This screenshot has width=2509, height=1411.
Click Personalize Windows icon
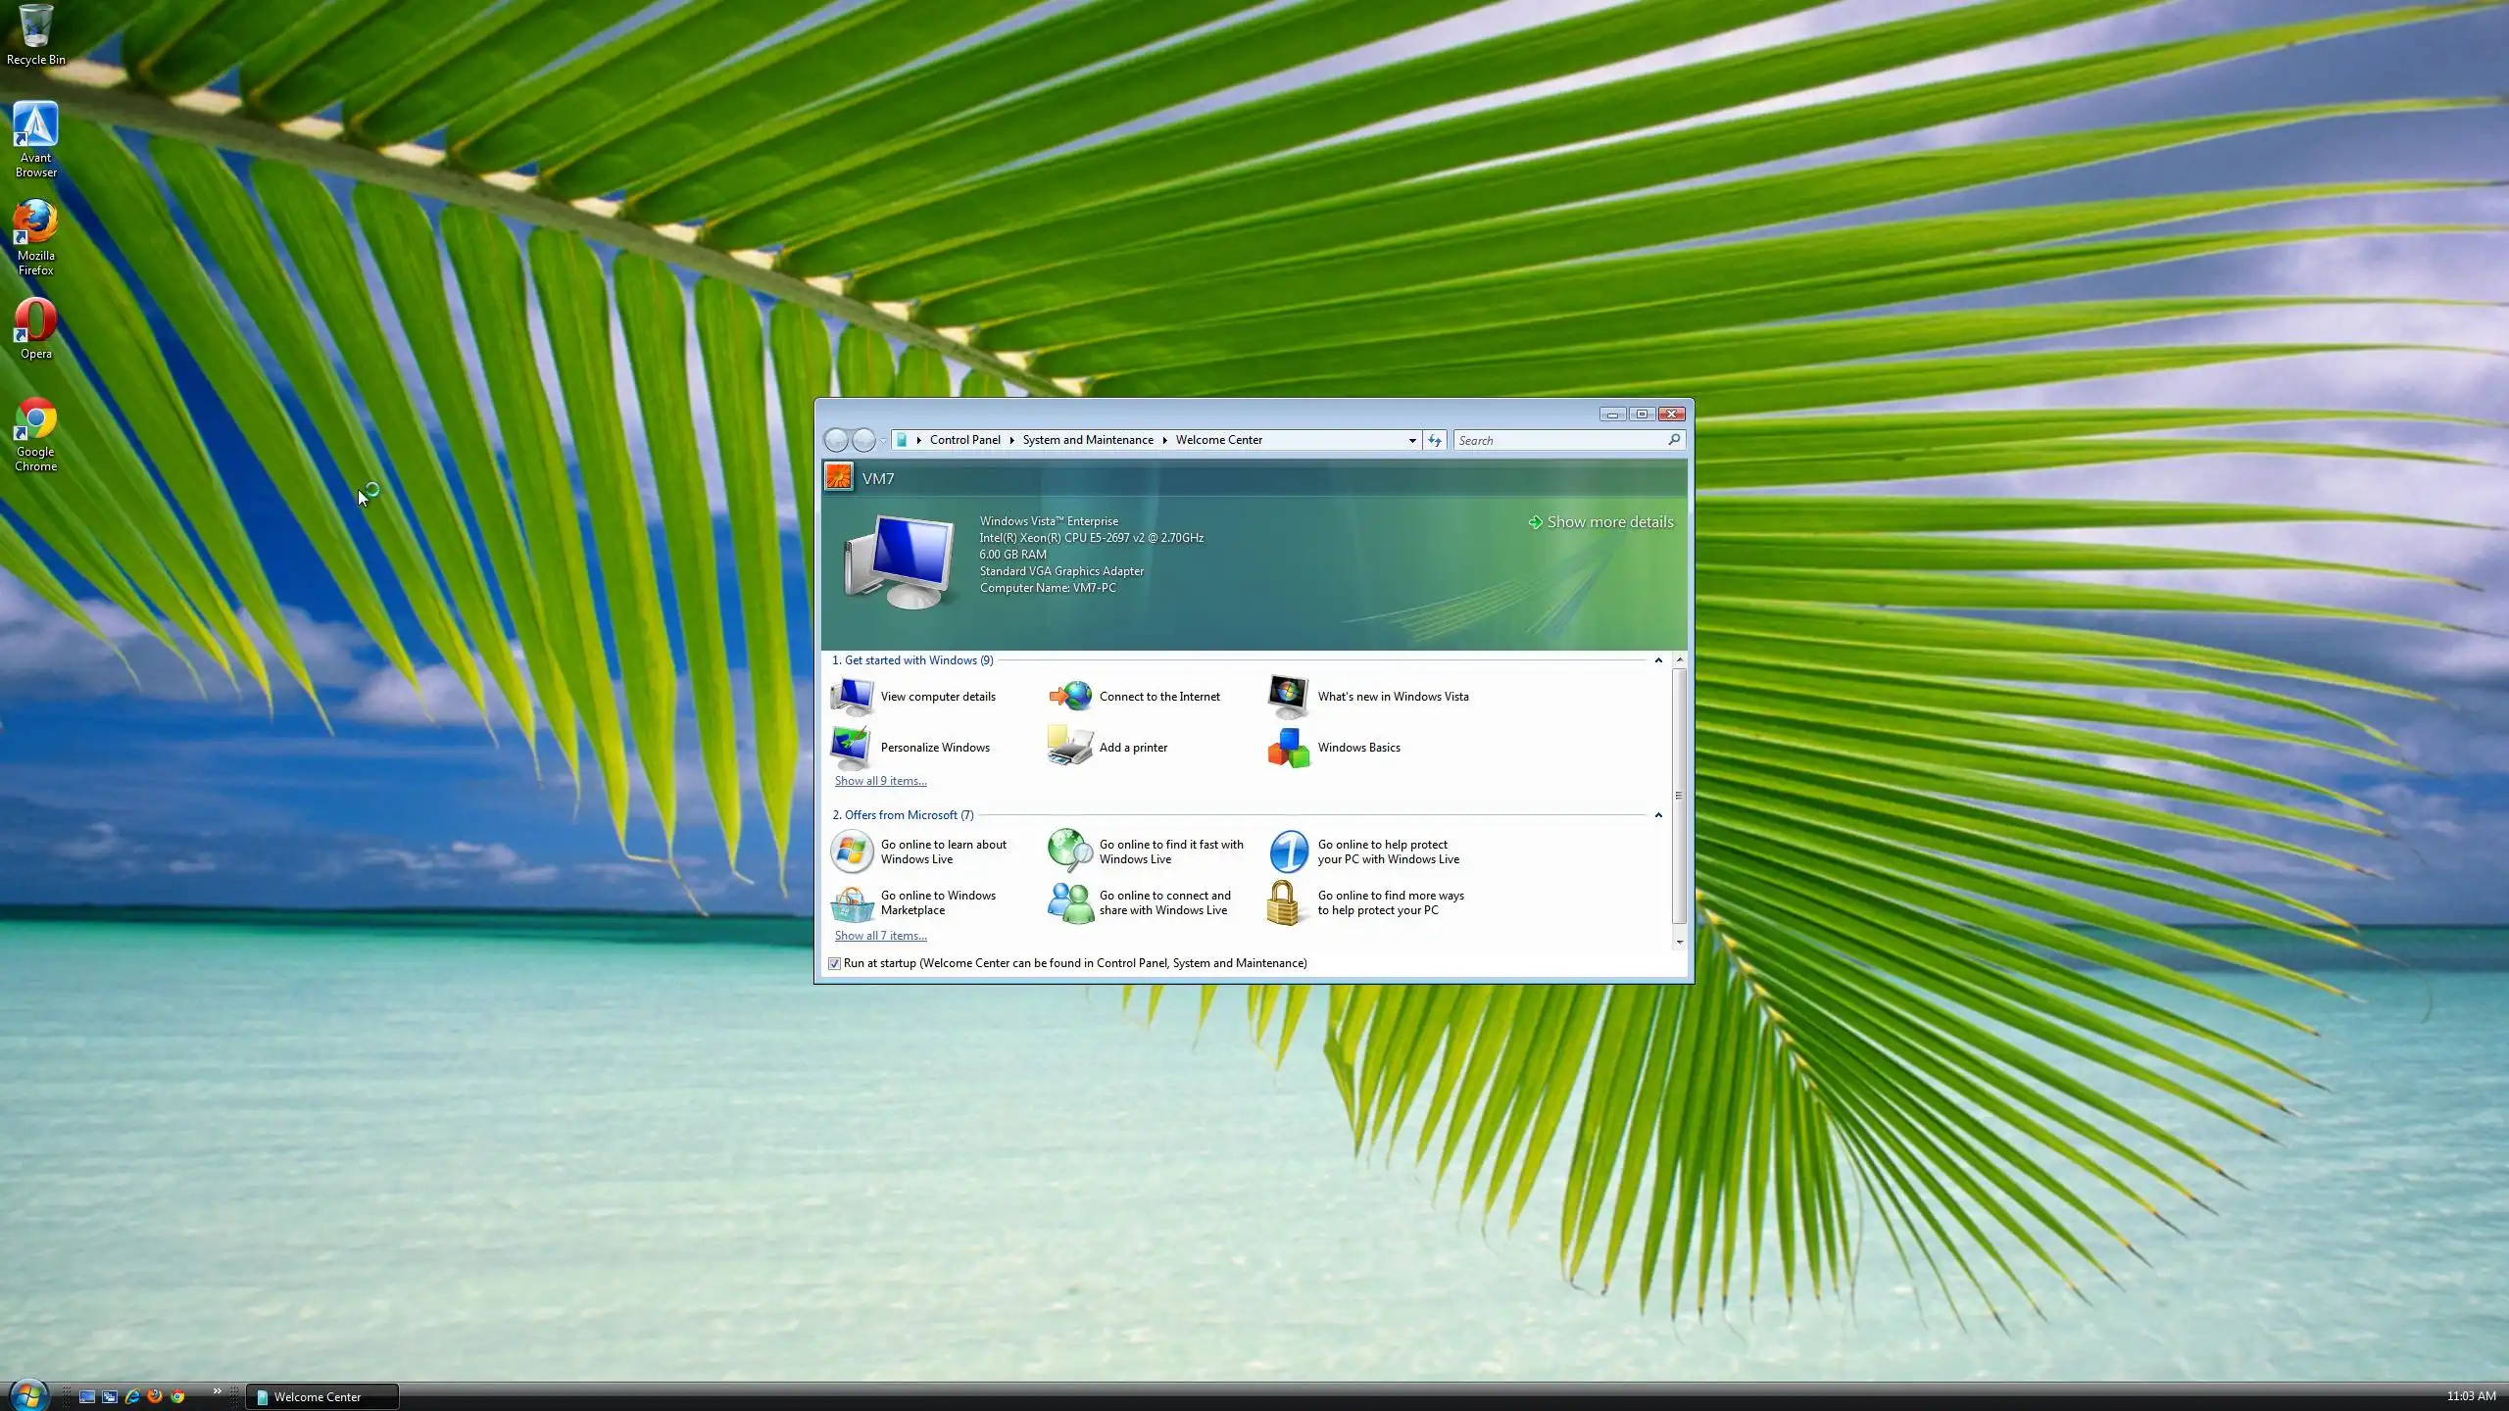(852, 748)
